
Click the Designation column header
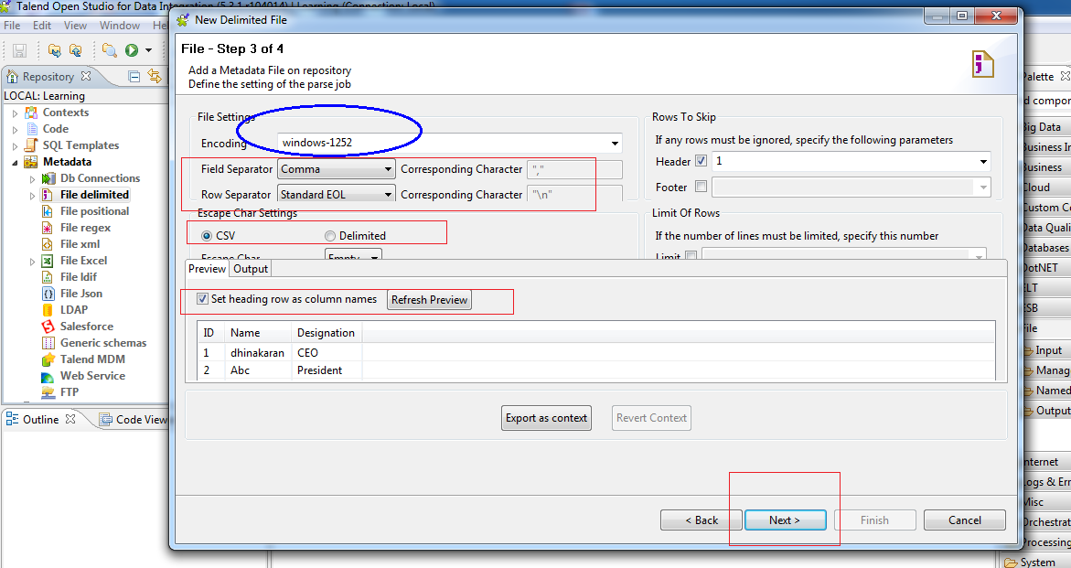326,332
